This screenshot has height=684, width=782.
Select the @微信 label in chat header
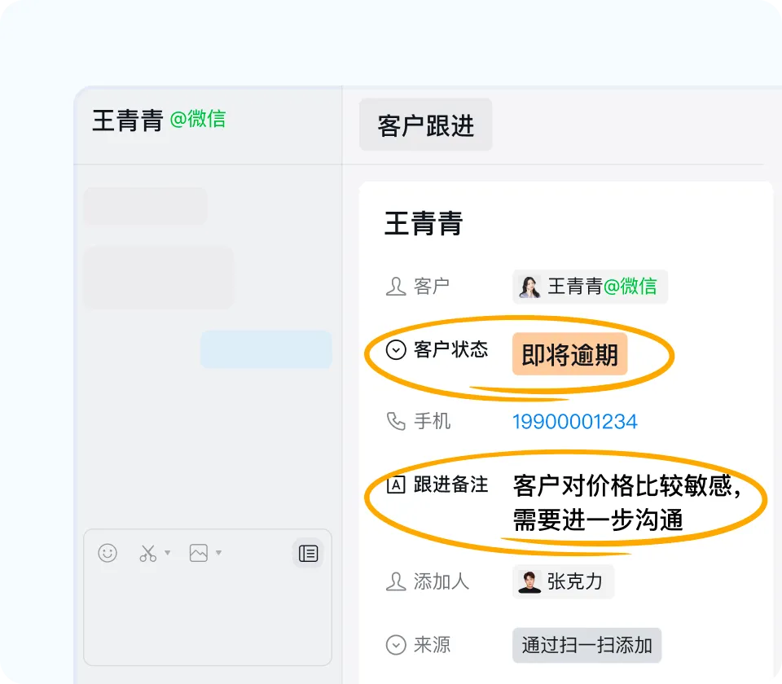(198, 120)
